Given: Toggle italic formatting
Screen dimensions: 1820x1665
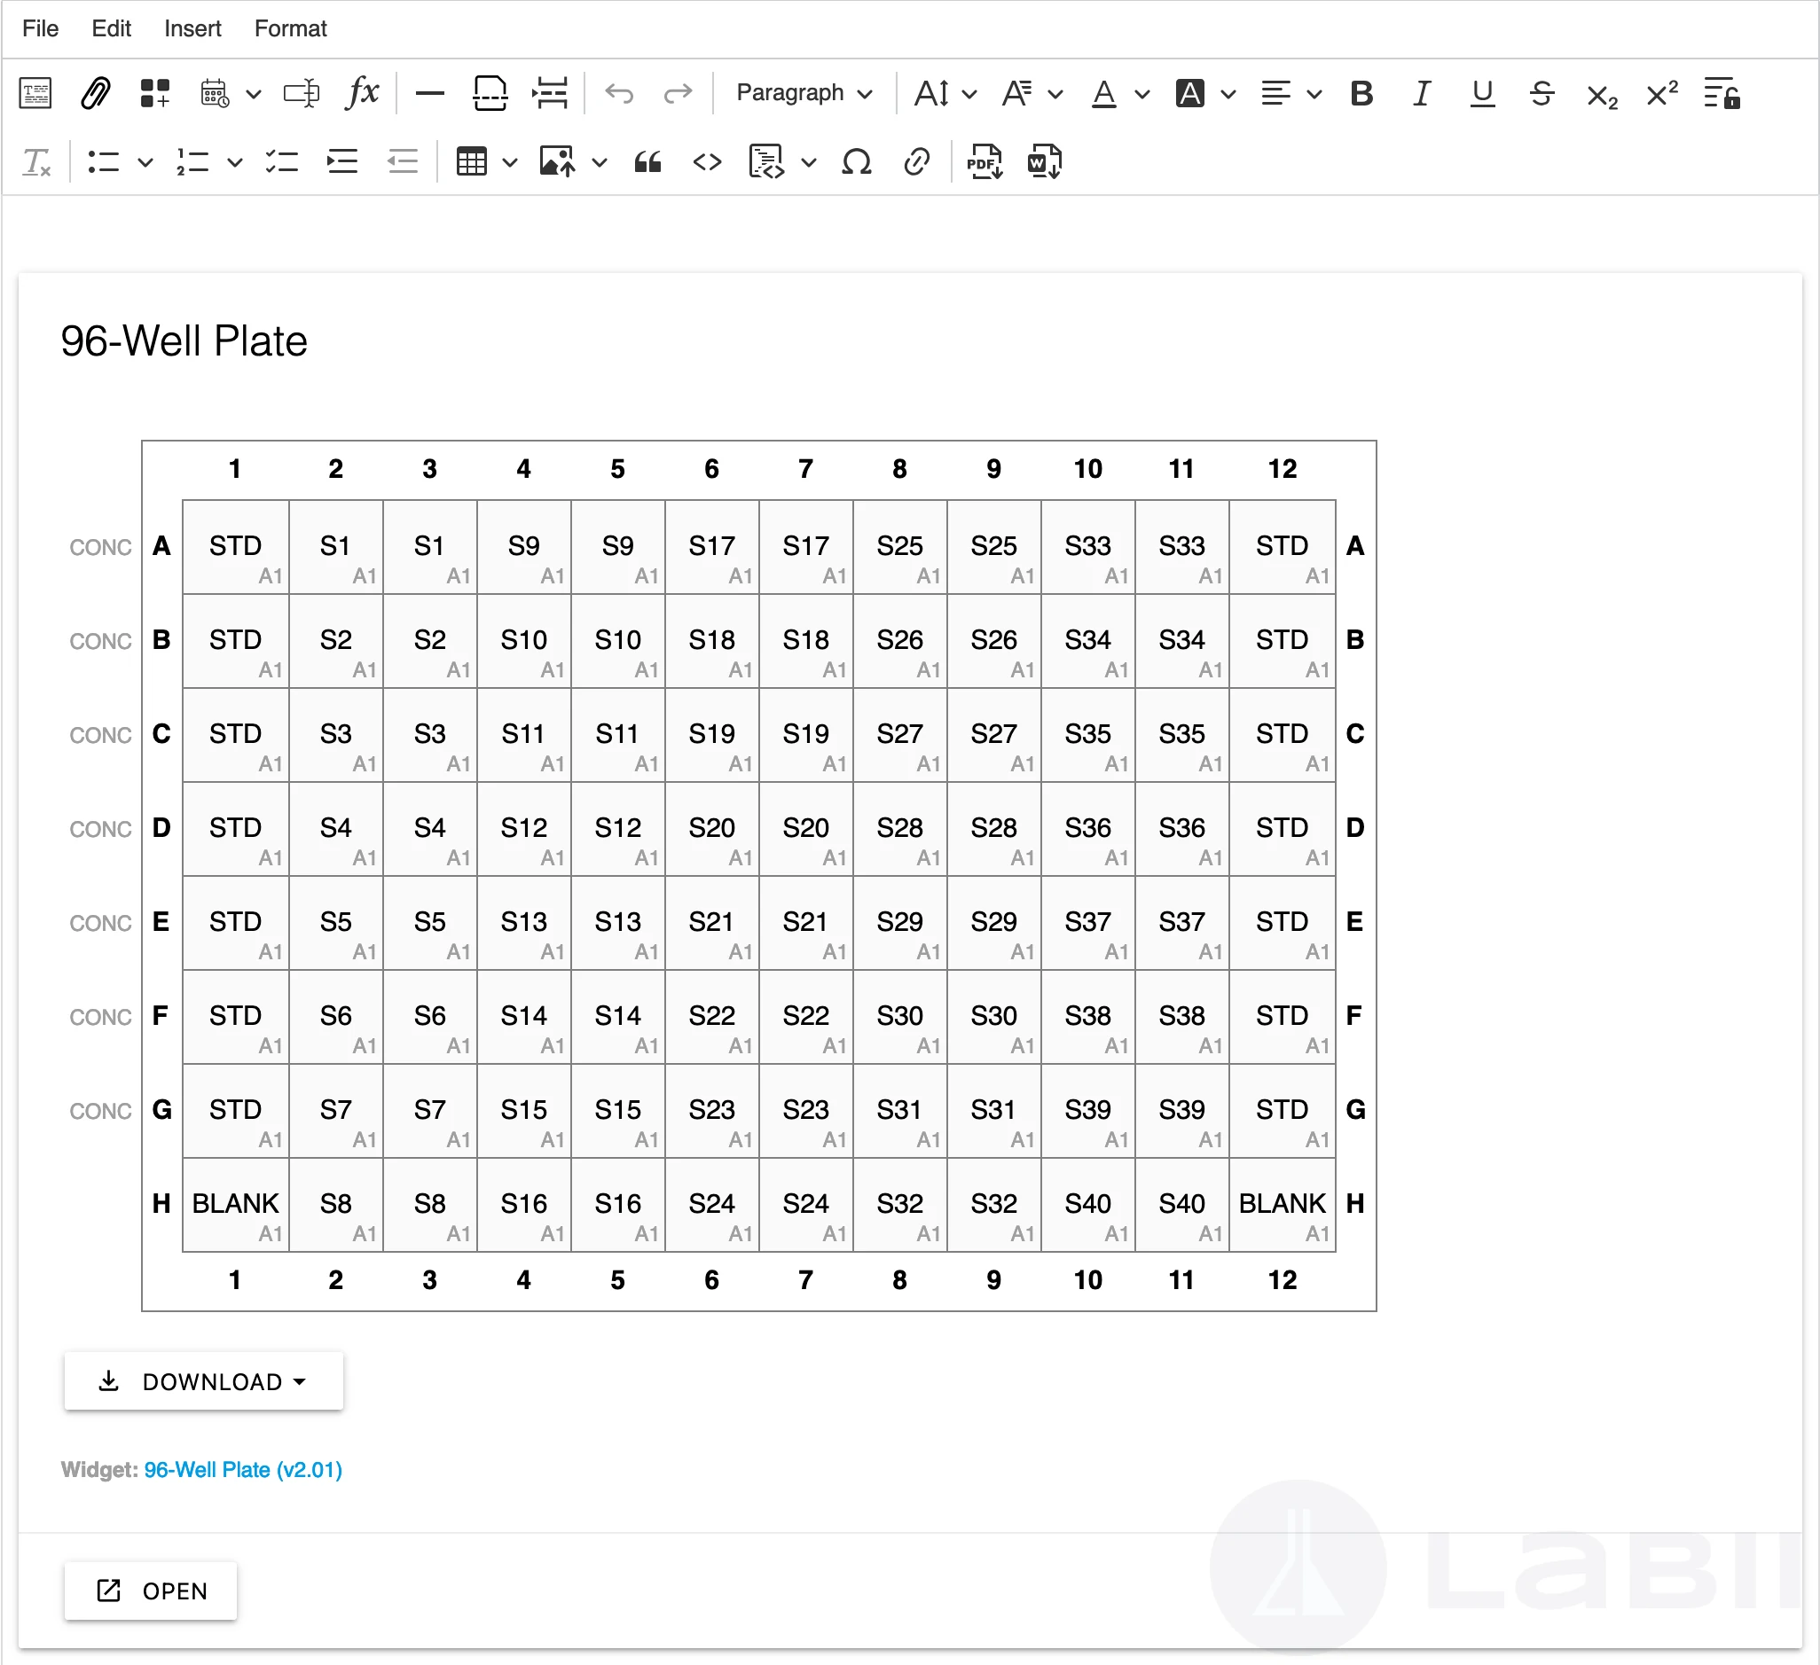Looking at the screenshot, I should coord(1422,93).
